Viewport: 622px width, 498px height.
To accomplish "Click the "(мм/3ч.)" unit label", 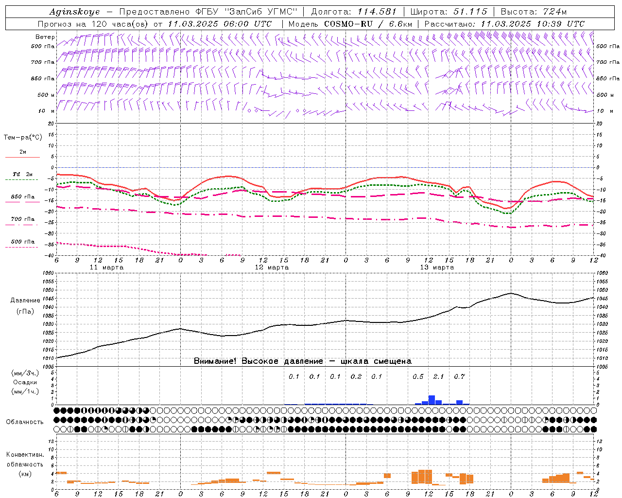I will tap(25, 373).
